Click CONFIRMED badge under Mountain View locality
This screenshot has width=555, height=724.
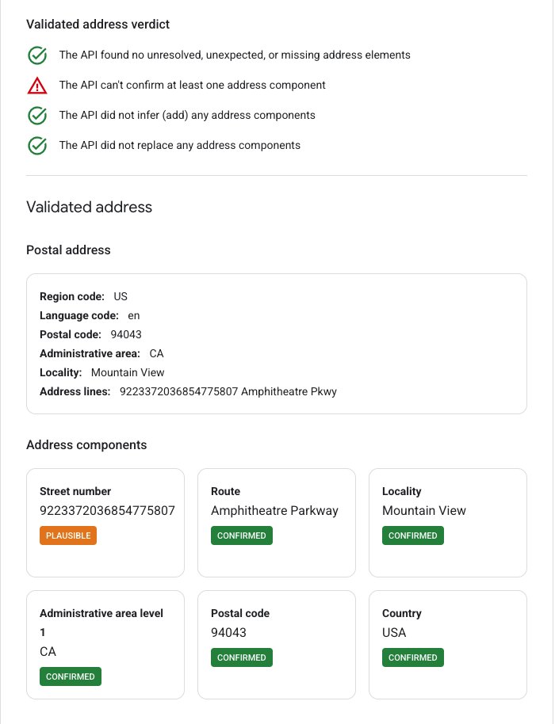(x=412, y=535)
